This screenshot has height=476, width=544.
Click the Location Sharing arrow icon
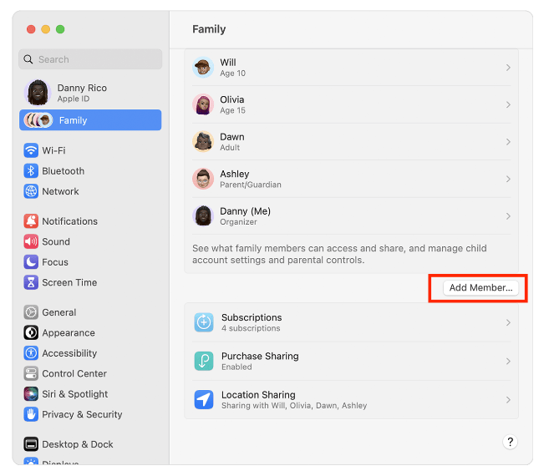(204, 400)
